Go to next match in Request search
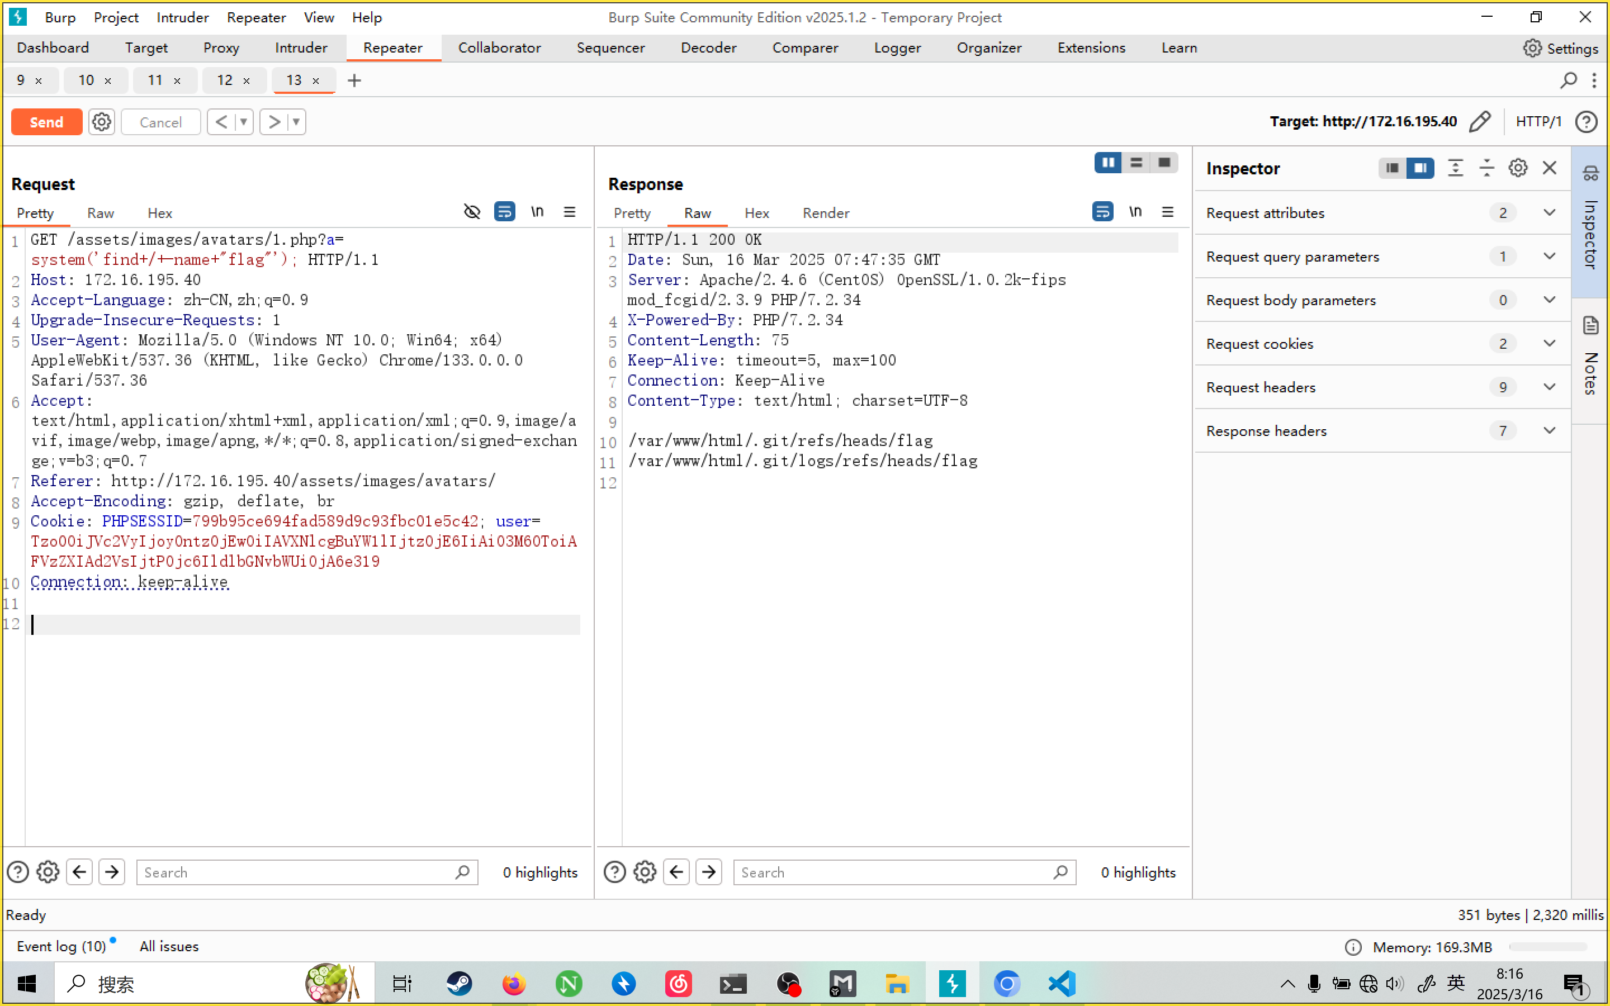1610x1006 pixels. coord(112,872)
